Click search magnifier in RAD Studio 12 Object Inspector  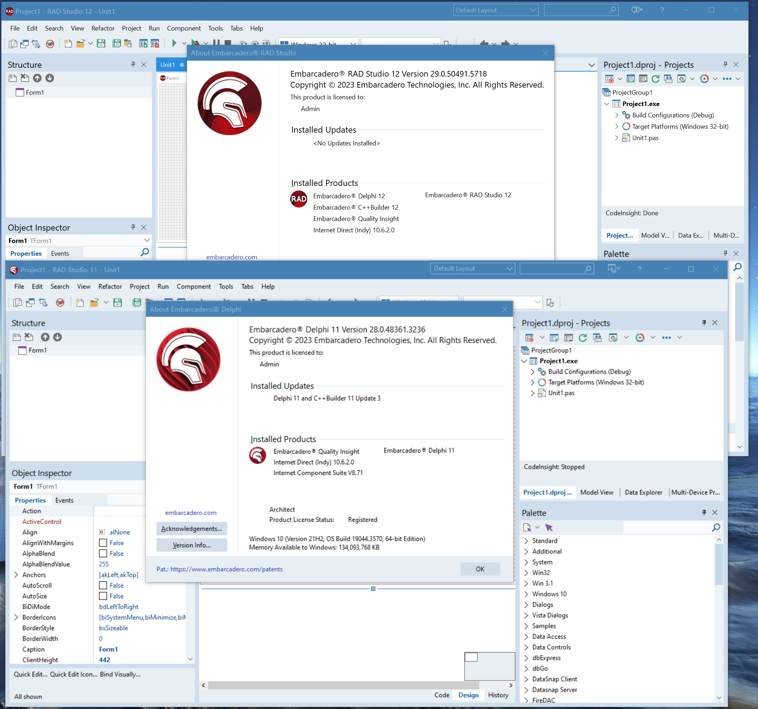coord(145,252)
